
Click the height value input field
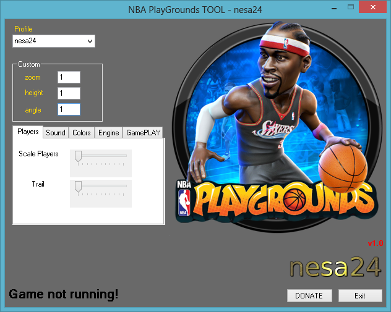click(x=69, y=93)
